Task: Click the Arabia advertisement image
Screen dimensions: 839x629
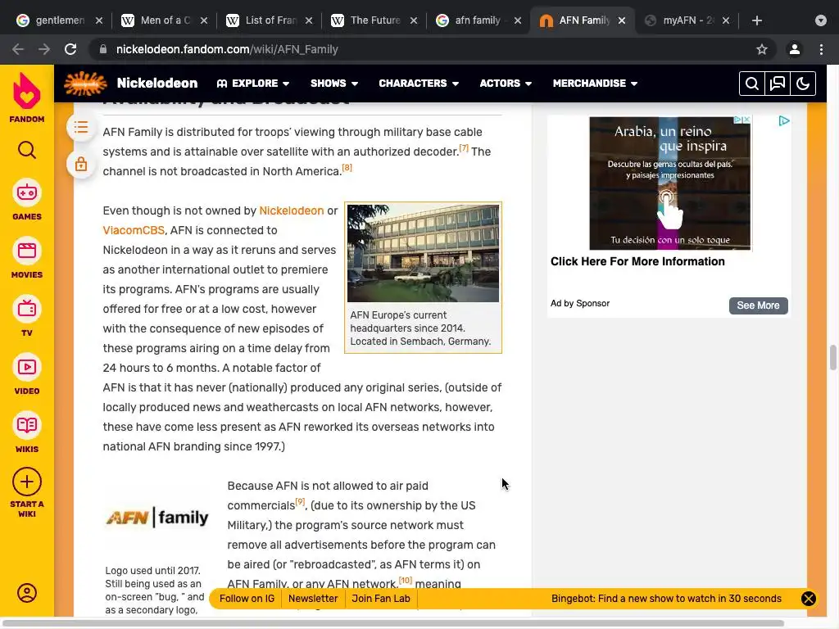Action: 670,183
